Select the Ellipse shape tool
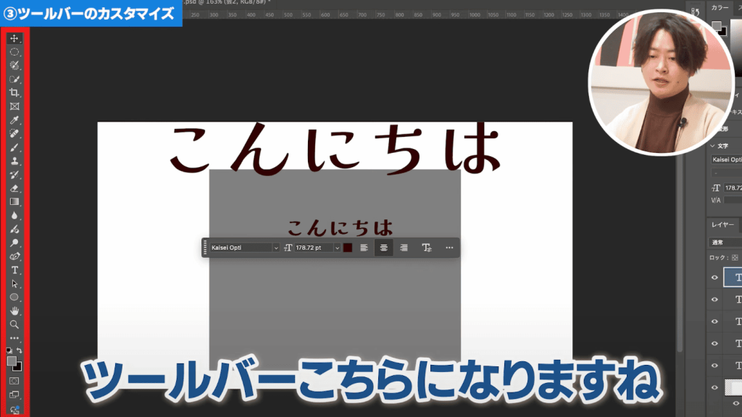 point(14,298)
